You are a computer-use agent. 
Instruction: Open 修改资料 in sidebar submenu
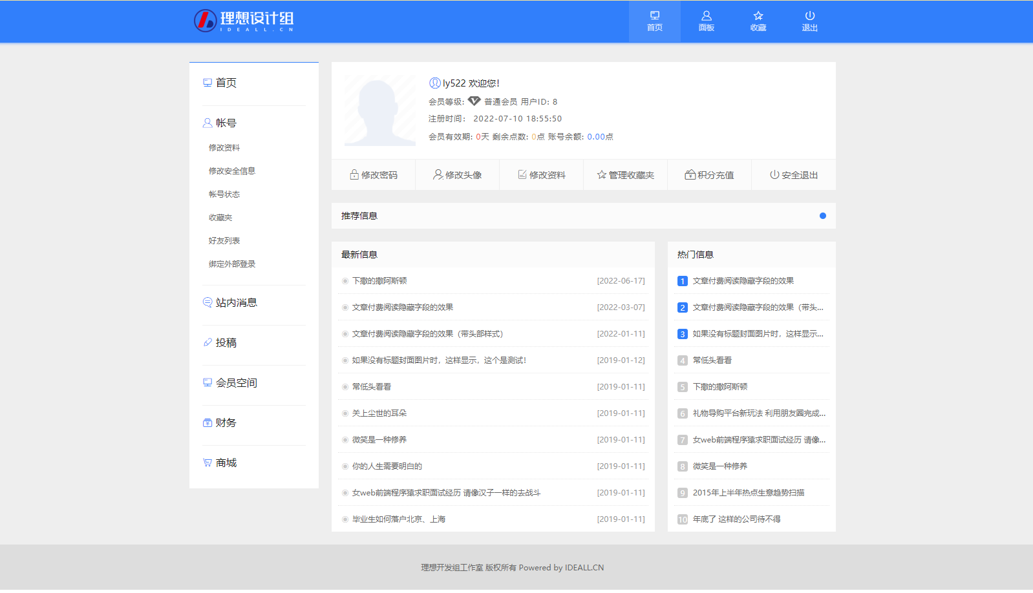224,148
